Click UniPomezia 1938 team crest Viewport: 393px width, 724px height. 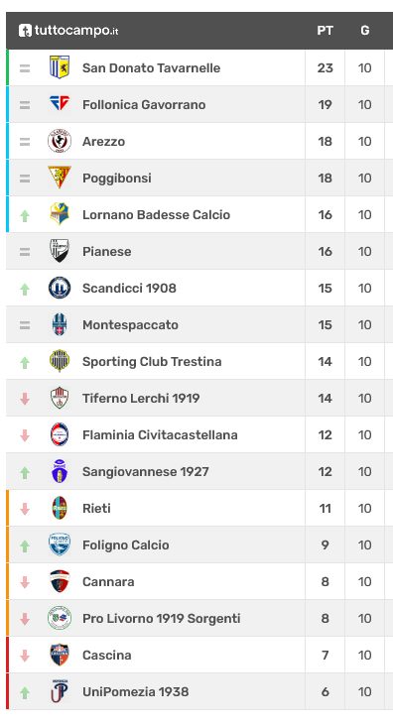[x=60, y=691]
